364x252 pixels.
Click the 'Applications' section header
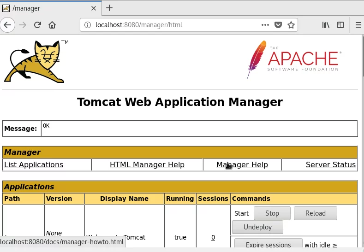[x=180, y=187]
